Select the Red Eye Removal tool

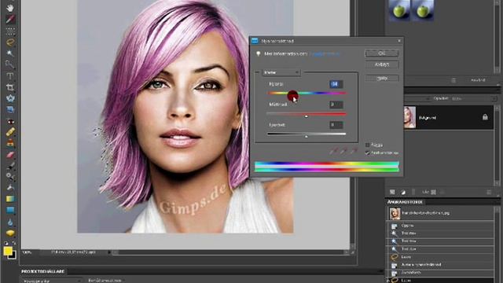[x=10, y=121]
